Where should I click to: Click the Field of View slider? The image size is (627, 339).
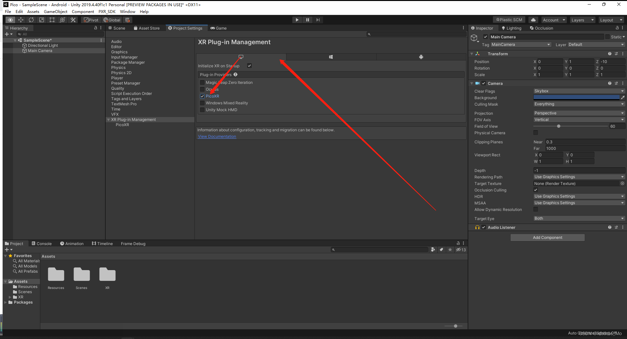pos(570,126)
